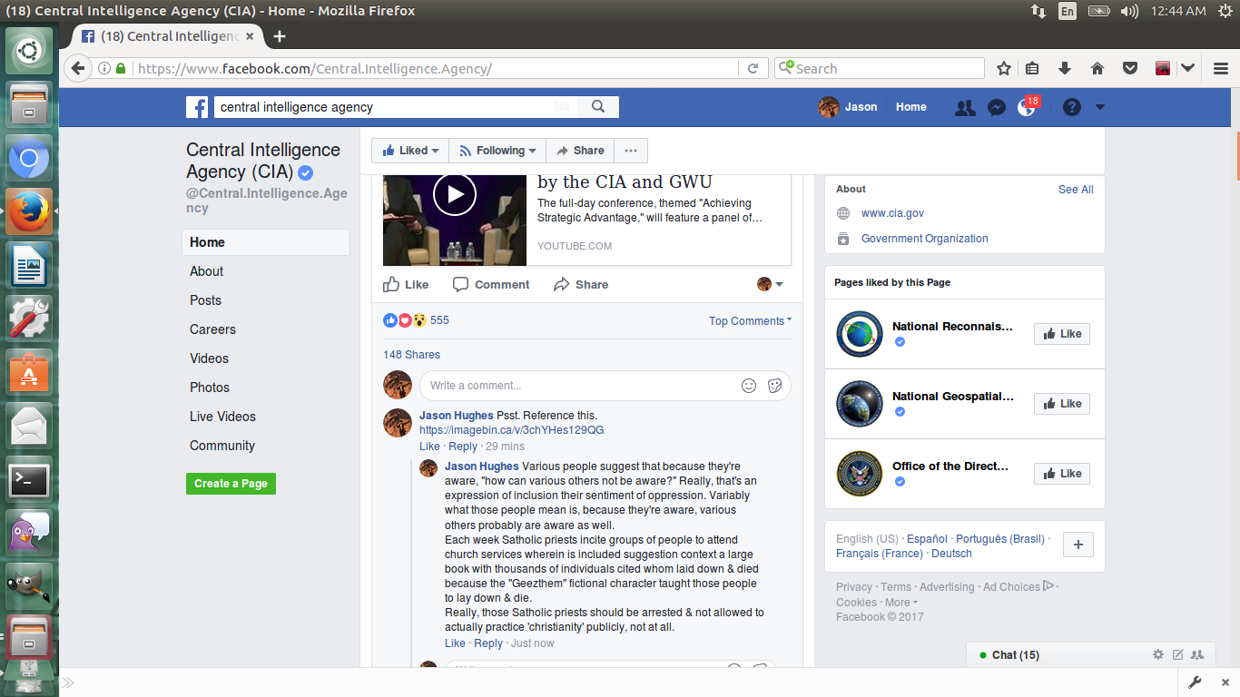The image size is (1240, 697).
Task: Open the Following dropdown button
Action: click(497, 151)
